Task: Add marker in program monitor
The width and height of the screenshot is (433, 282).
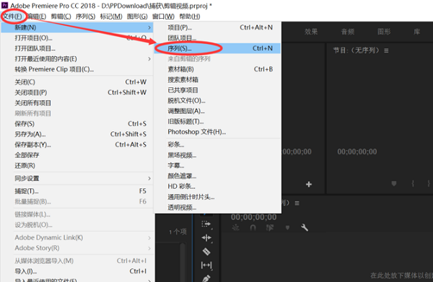Action: 394,183
